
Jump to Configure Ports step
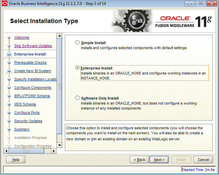coord(27,113)
